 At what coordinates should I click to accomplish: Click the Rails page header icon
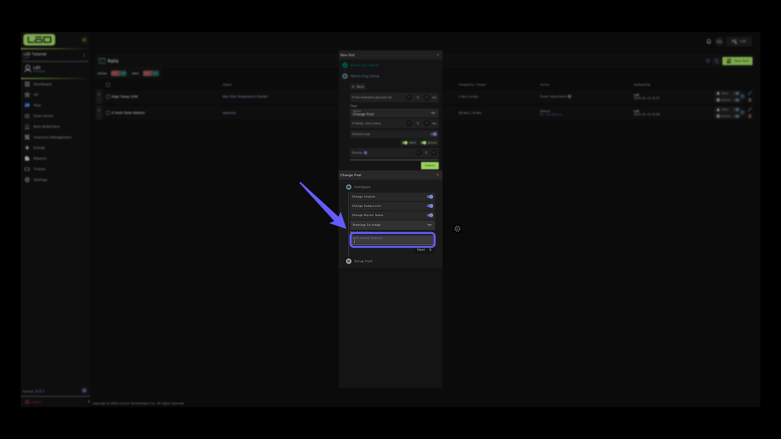tap(102, 61)
